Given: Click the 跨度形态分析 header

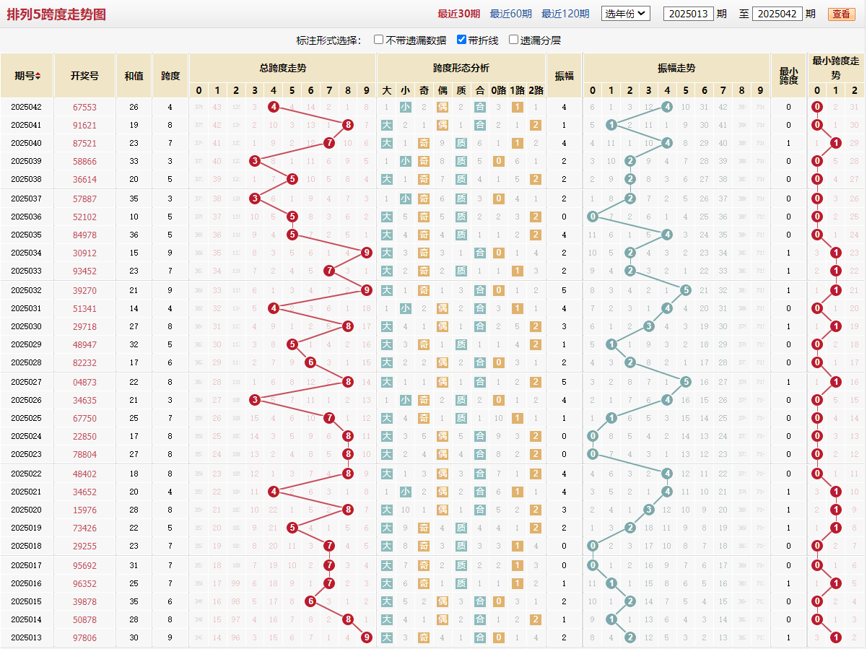Looking at the screenshot, I should coord(461,68).
